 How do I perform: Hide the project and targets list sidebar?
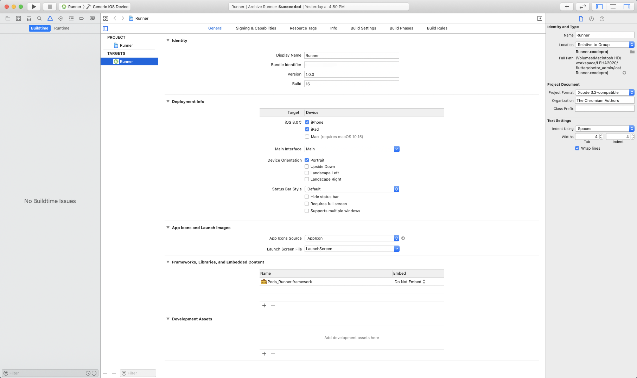click(x=105, y=28)
